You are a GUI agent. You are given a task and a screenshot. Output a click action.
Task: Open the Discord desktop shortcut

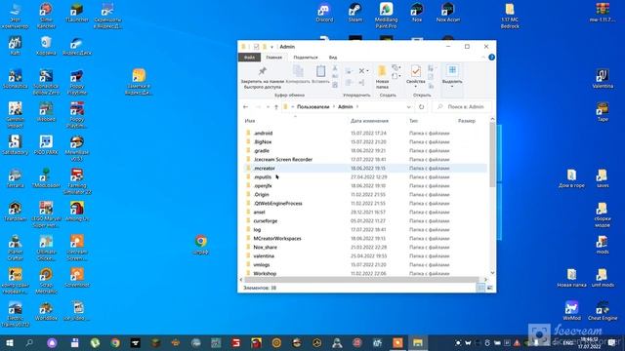324,13
